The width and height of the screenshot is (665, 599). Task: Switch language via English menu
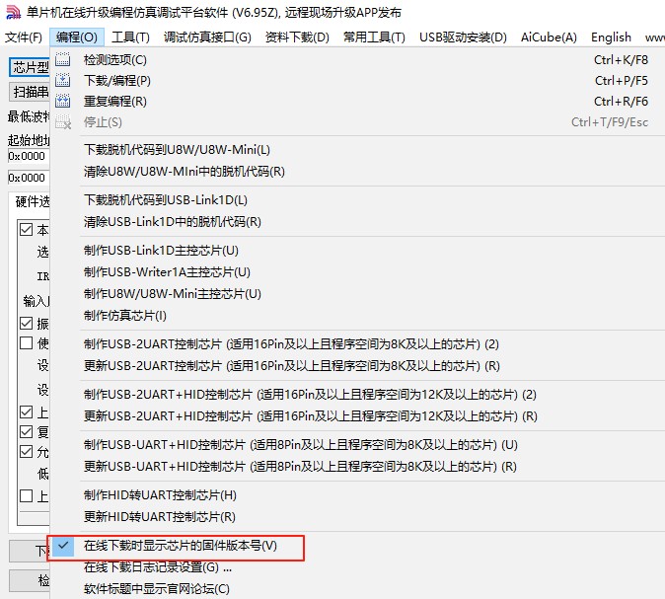click(611, 37)
